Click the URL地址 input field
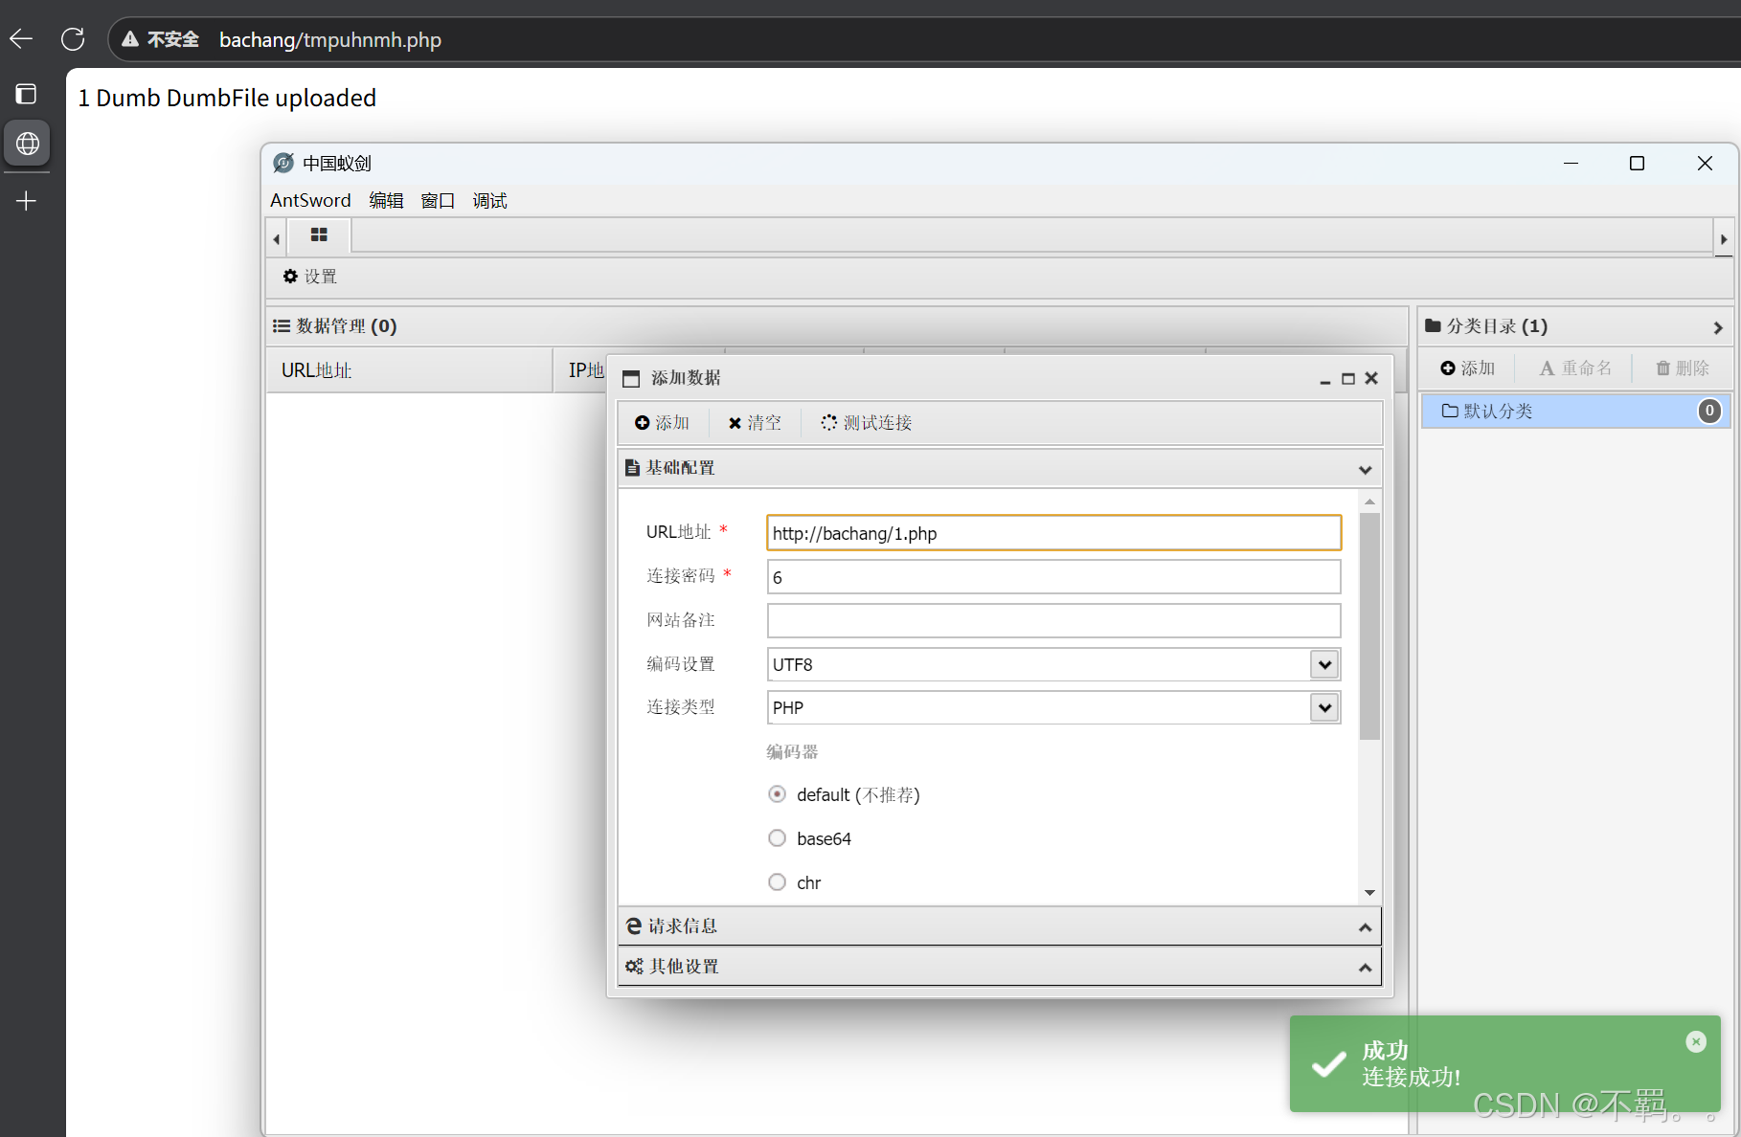Image resolution: width=1741 pixels, height=1137 pixels. [1053, 533]
